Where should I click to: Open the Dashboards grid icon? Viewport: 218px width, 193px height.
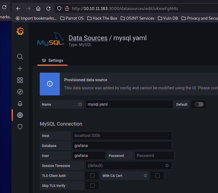[x=20, y=80]
